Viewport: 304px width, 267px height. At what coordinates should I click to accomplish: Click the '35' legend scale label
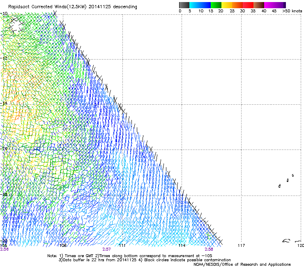tap(253, 11)
